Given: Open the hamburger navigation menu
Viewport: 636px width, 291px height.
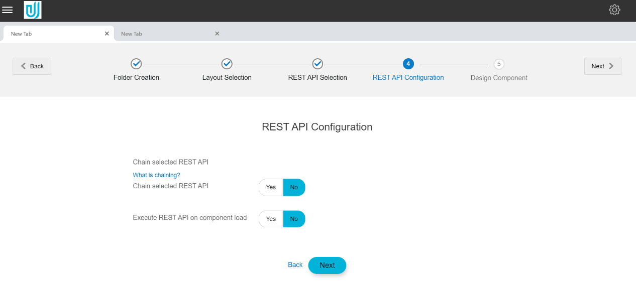Looking at the screenshot, I should click(8, 10).
